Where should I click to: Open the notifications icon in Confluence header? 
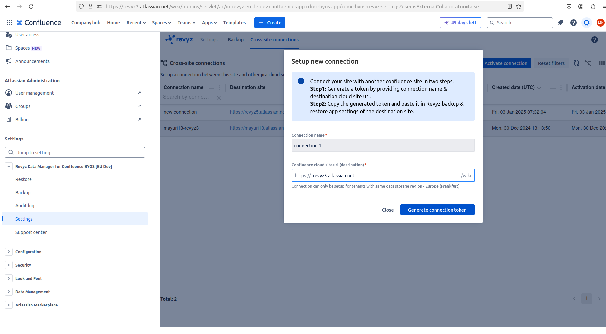coord(560,23)
